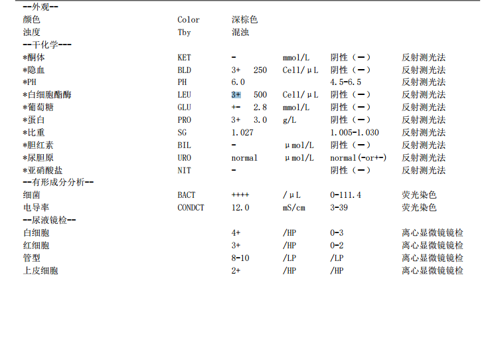This screenshot has width=488, height=354.
Task: Select the *亚硝酸盐 row label
Action: [42, 170]
